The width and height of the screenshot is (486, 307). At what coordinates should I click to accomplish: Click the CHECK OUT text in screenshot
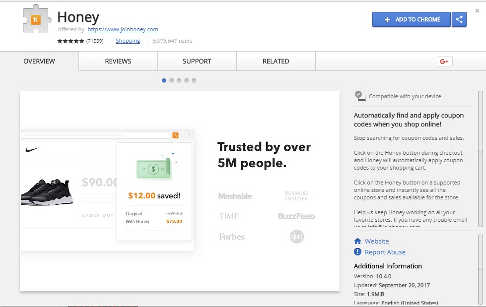pos(98,215)
